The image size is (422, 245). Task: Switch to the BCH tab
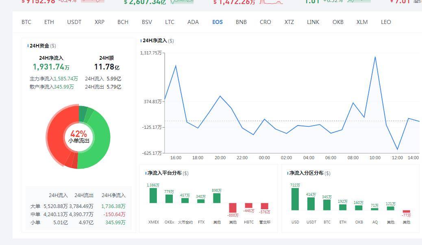tap(123, 22)
